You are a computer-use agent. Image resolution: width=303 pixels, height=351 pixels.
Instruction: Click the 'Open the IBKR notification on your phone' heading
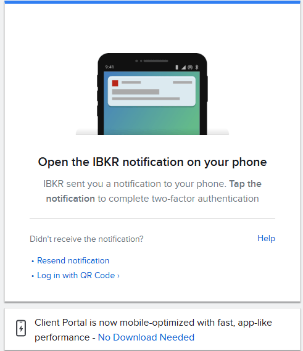(x=152, y=162)
